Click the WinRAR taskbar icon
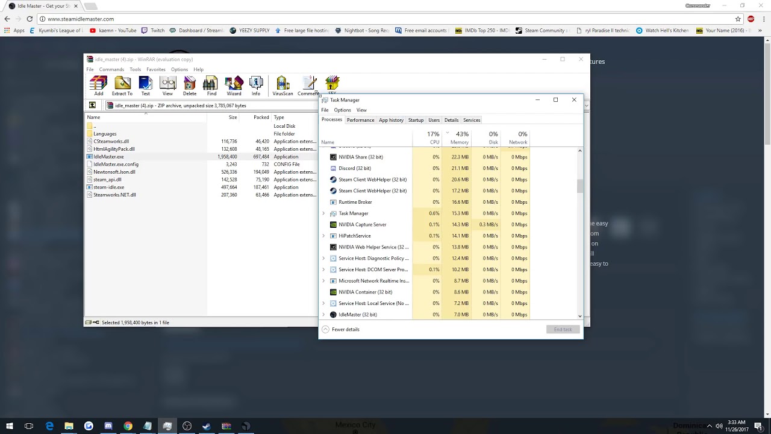This screenshot has height=434, width=771. click(226, 426)
